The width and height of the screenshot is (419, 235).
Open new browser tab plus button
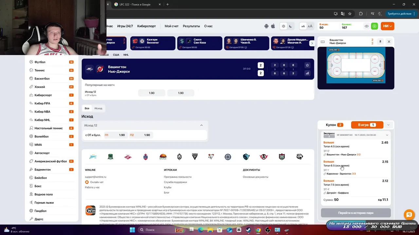point(168,5)
